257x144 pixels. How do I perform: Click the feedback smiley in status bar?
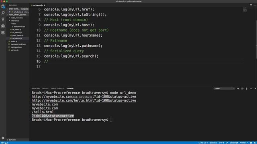coord(251,143)
